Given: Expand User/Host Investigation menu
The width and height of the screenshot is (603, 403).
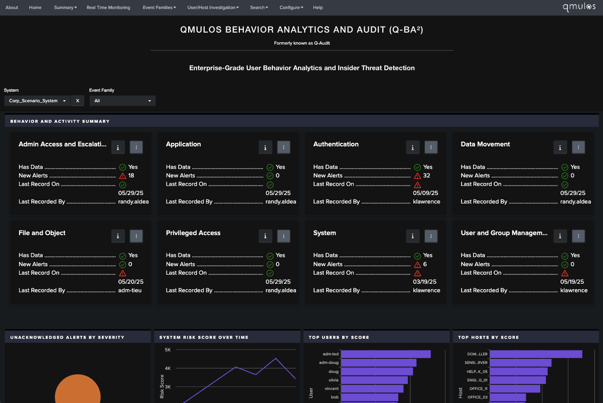Looking at the screenshot, I should [213, 8].
